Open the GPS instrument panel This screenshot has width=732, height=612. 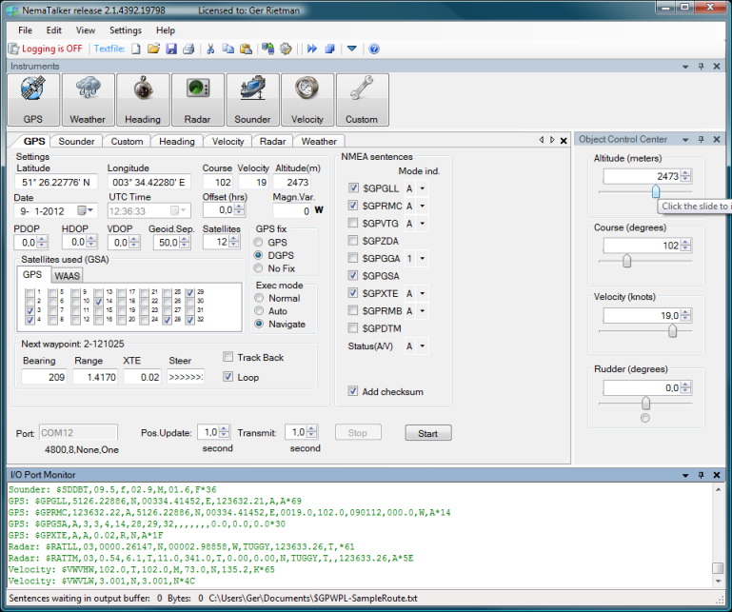pos(33,100)
